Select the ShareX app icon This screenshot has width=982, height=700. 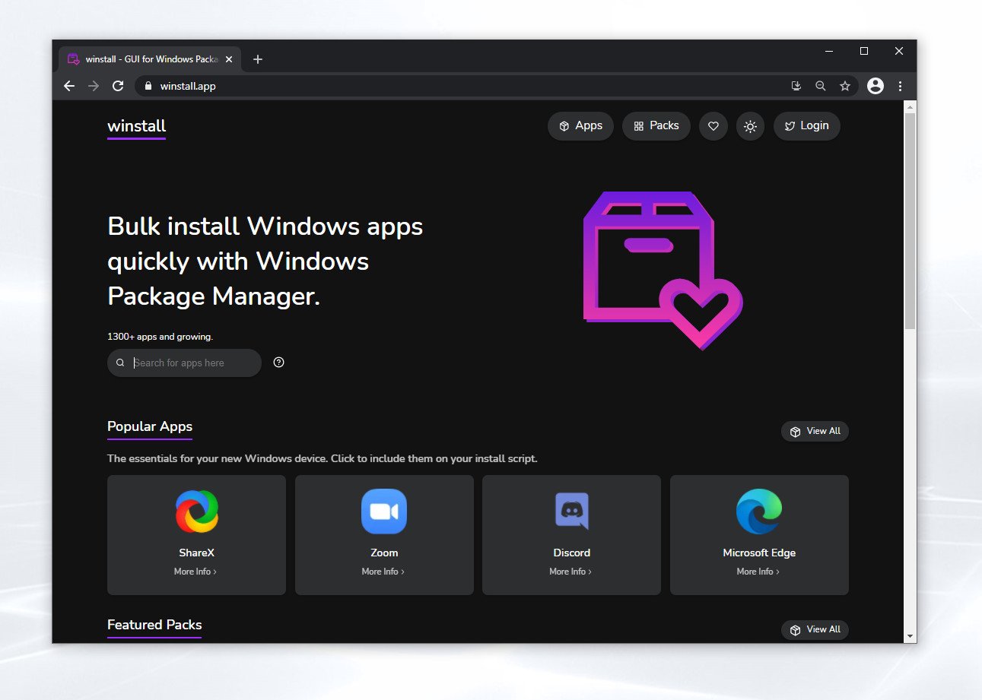(196, 511)
